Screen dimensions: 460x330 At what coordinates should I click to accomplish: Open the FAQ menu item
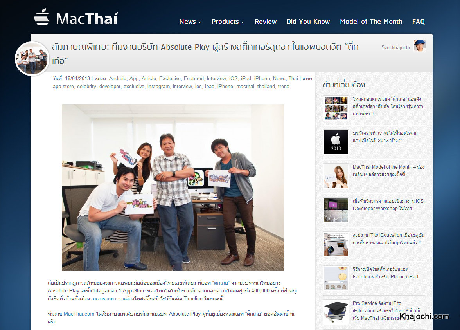coord(419,22)
